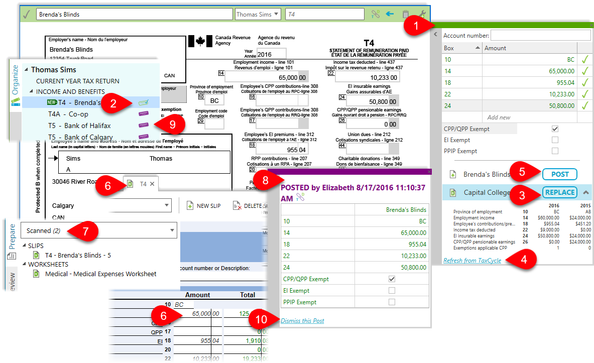Click the green checkmark on the Box 24 row
Image resolution: width=594 pixels, height=363 pixels.
click(x=585, y=106)
